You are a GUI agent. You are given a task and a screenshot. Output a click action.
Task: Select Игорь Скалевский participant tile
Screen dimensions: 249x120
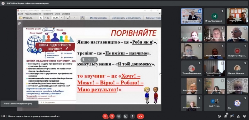(214, 16)
